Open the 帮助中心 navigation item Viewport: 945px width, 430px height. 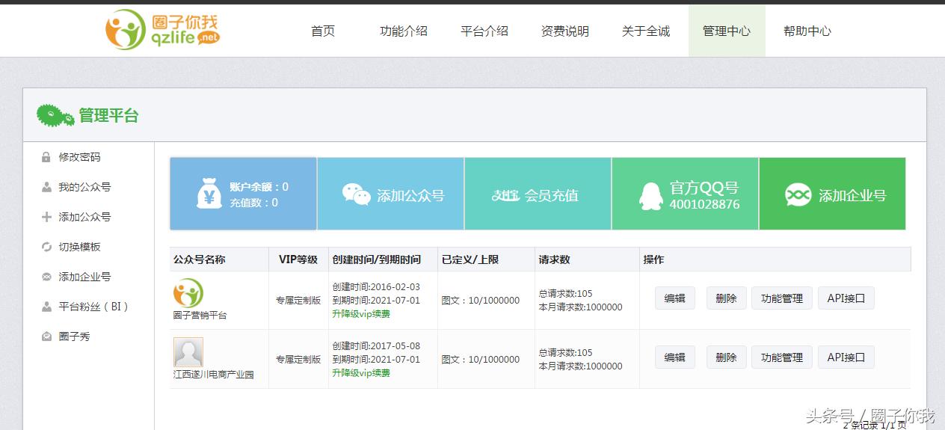coord(807,31)
